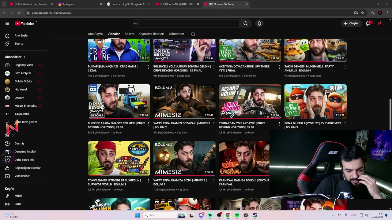Switch to the Gönderiler channel tab
Screen dimensions: 392x220
tap(176, 34)
